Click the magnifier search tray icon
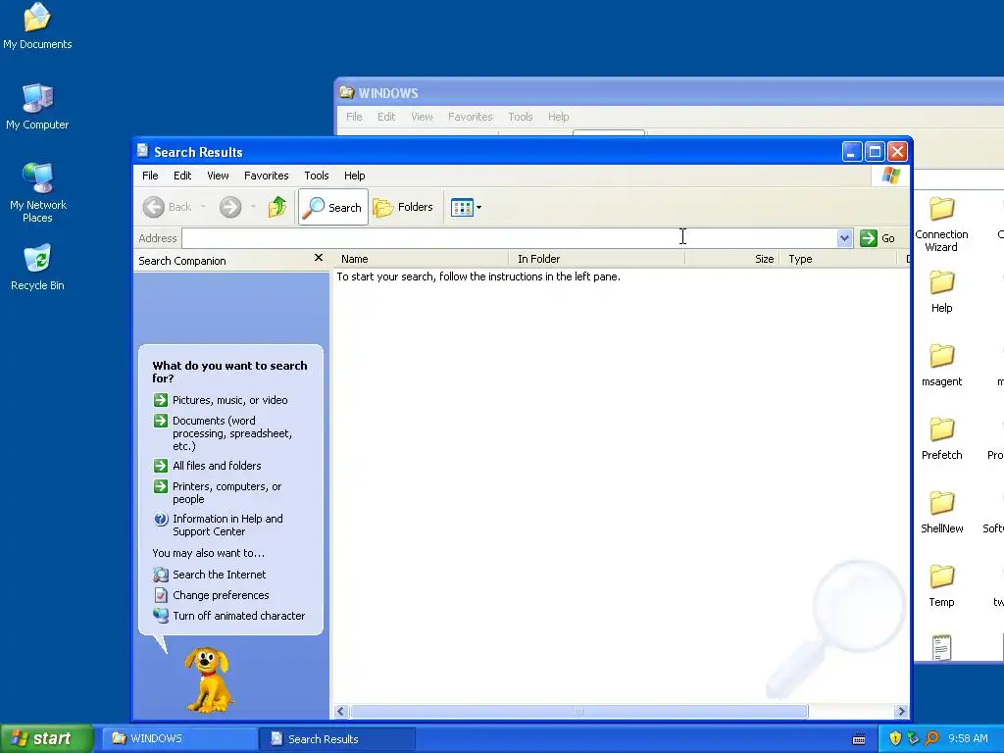This screenshot has width=1004, height=753. click(x=931, y=738)
